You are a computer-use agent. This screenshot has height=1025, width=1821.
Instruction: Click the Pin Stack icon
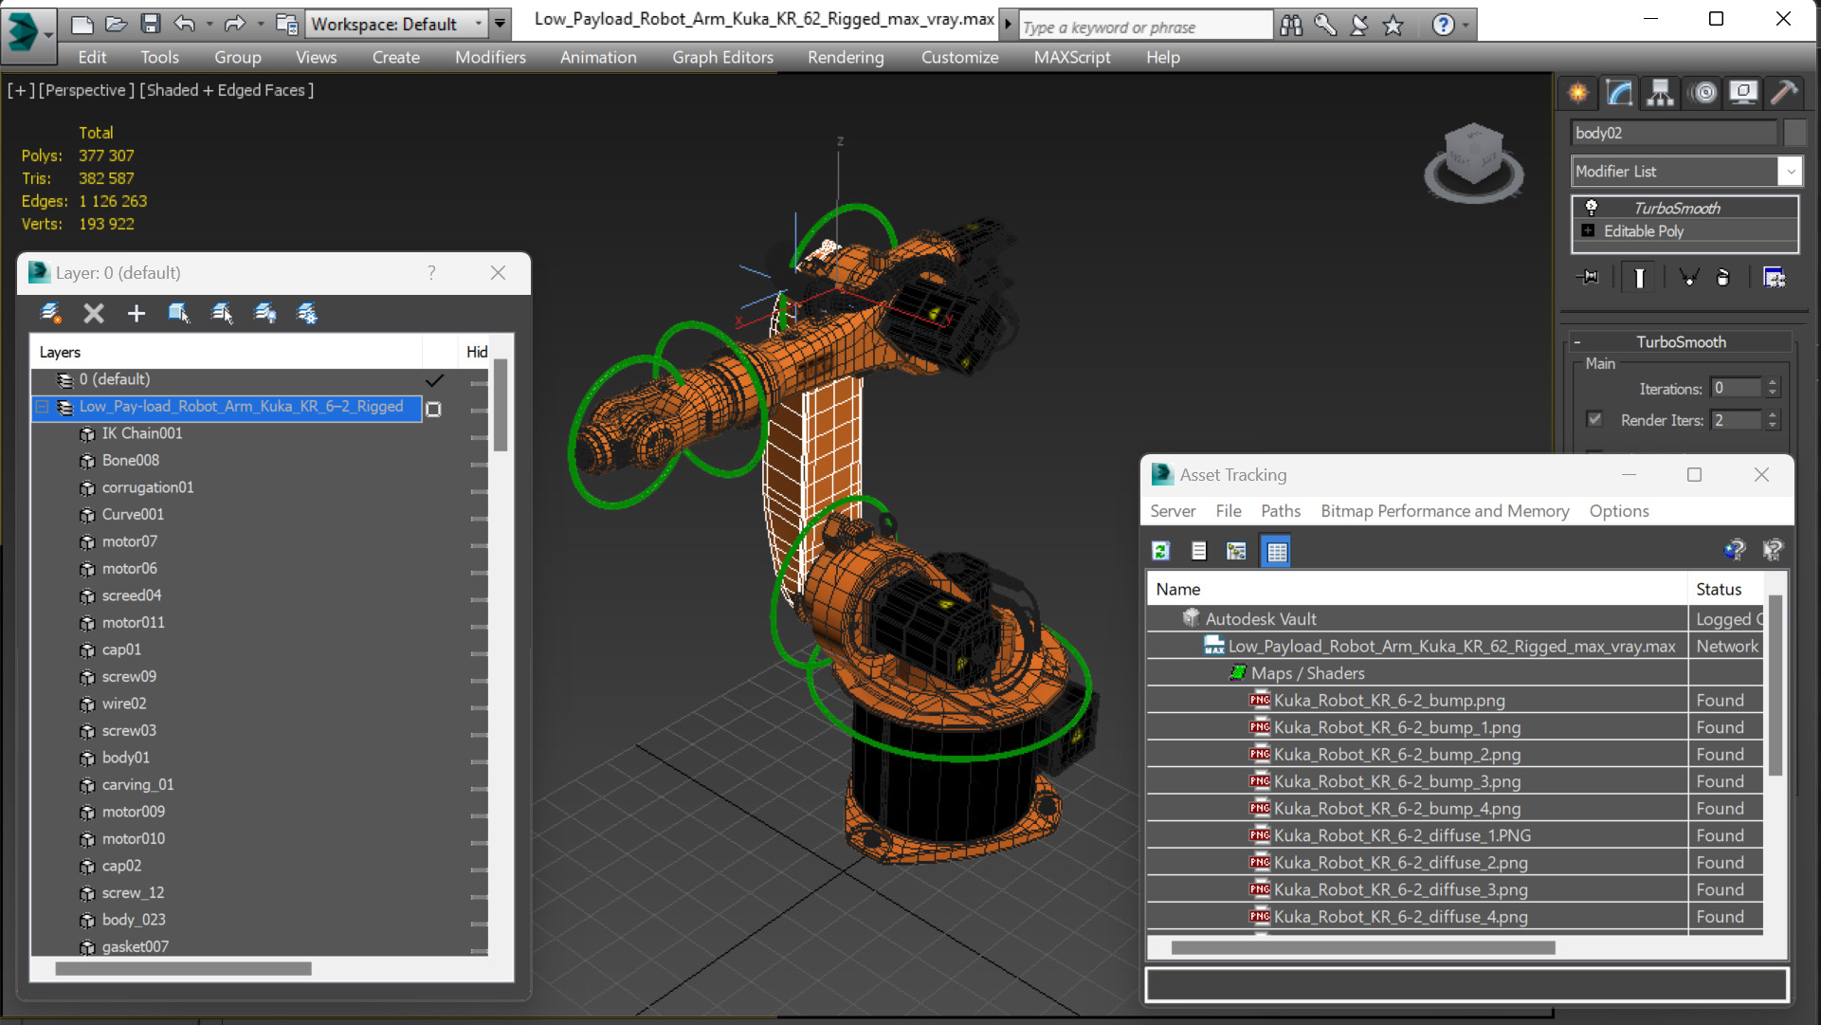1588,277
